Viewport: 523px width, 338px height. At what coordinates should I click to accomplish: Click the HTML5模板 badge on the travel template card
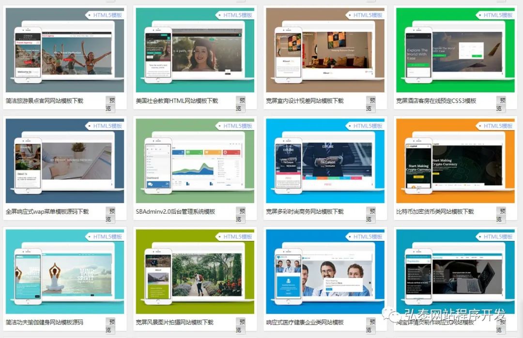tap(108, 15)
